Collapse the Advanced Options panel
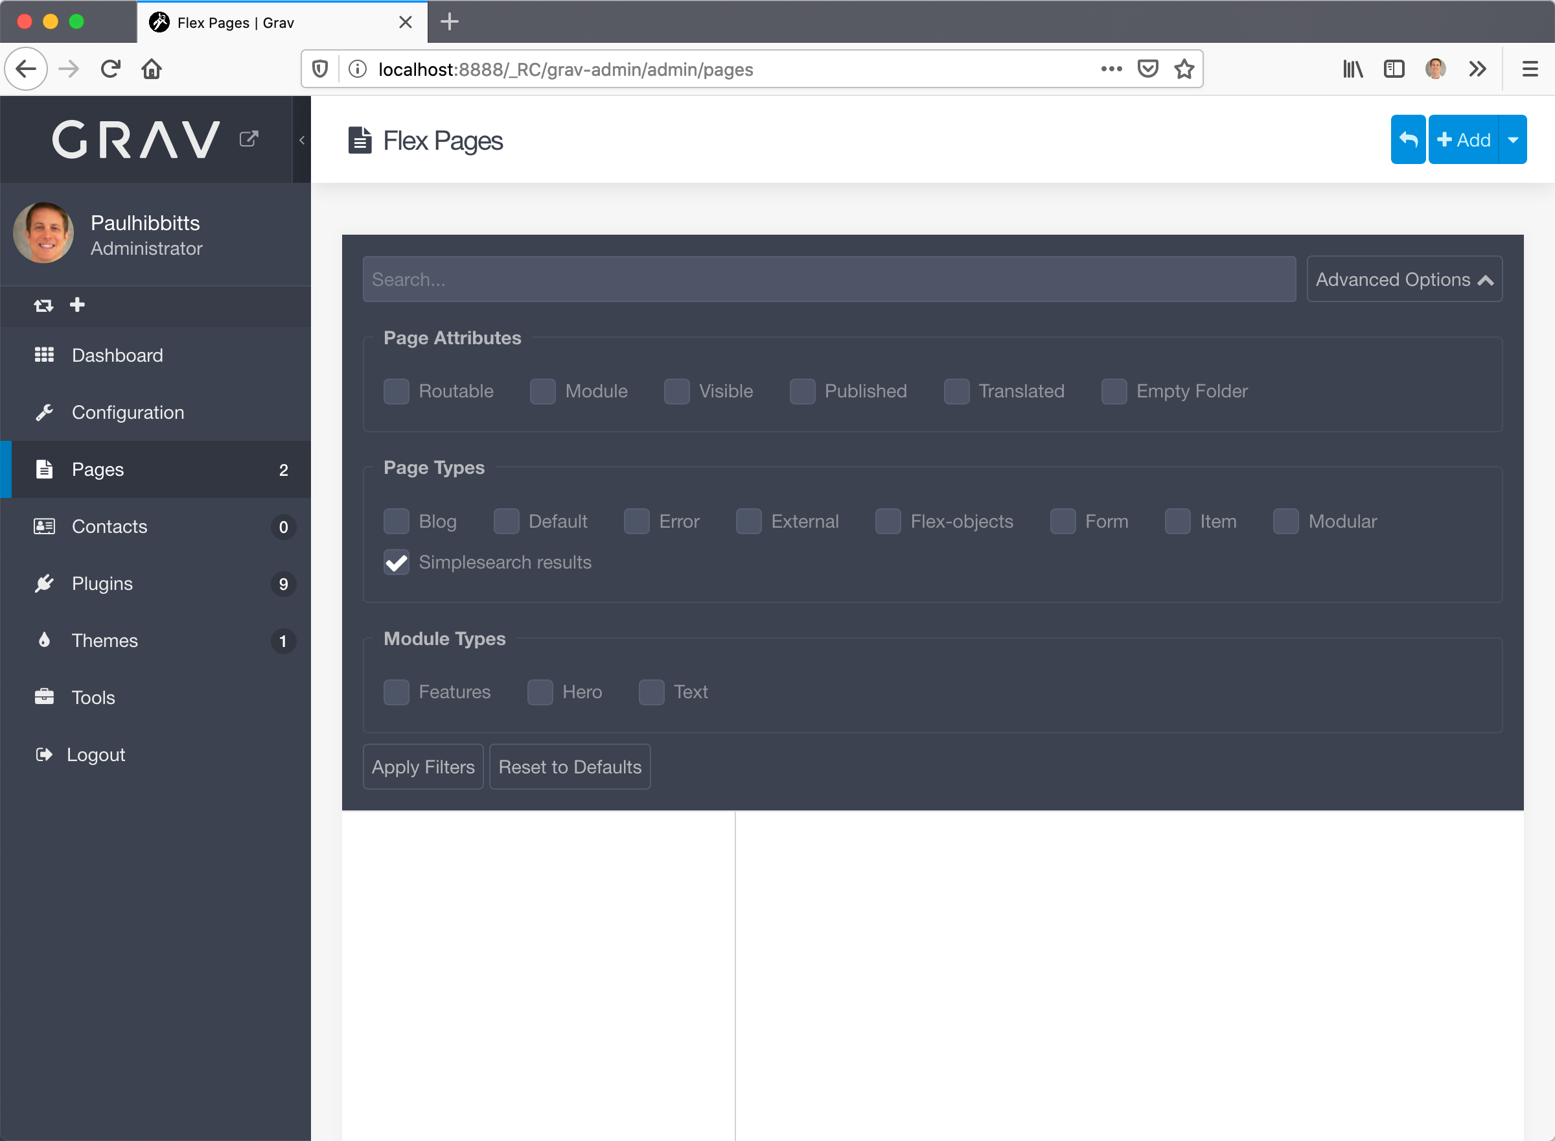Screen dimensions: 1555x1141 [x=1405, y=279]
